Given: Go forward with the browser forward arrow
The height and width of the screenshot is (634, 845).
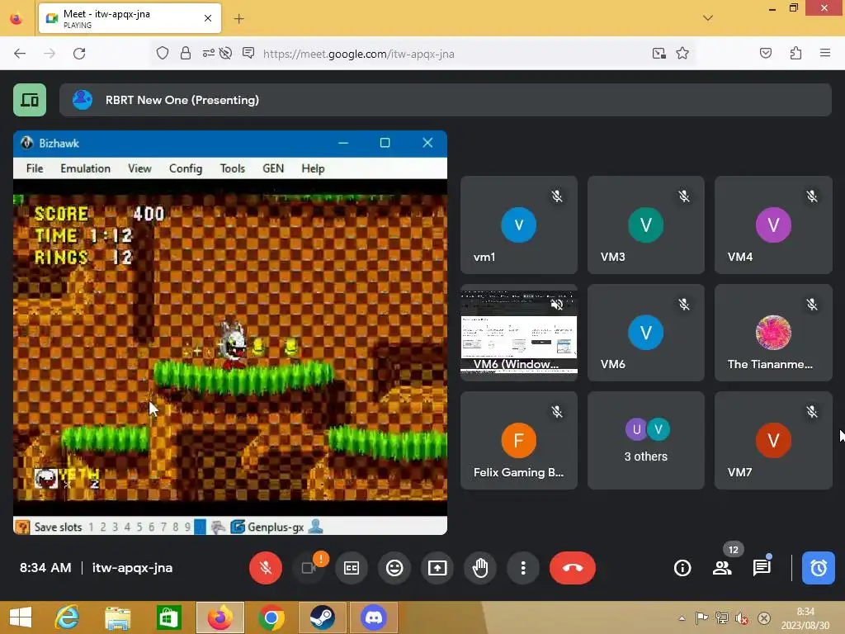Looking at the screenshot, I should point(50,54).
